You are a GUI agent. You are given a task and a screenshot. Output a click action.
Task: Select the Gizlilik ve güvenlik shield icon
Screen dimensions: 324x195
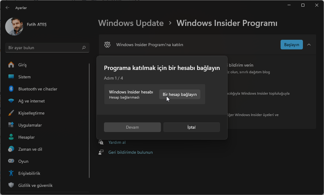pos(11,185)
